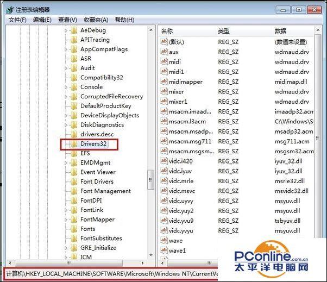Image resolution: width=327 pixels, height=282 pixels.
Task: Click the string icon beside vidc.mrle
Action: coord(164,180)
